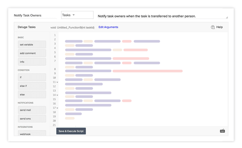This screenshot has width=242, height=148.
Task: Open the Tasks module dropdown
Action: tap(77, 15)
